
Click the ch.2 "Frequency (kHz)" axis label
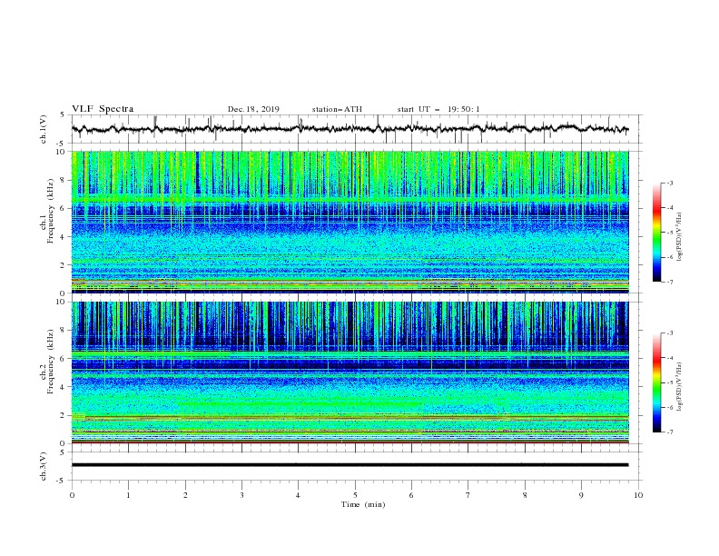tap(51, 362)
